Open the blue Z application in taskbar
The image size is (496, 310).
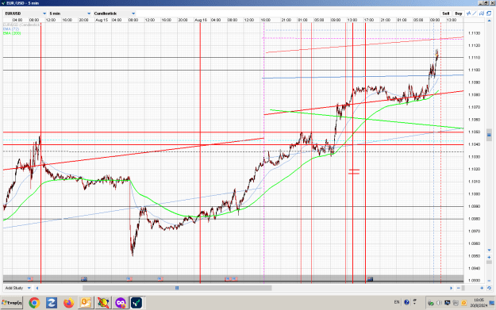pyautogui.click(x=52, y=303)
